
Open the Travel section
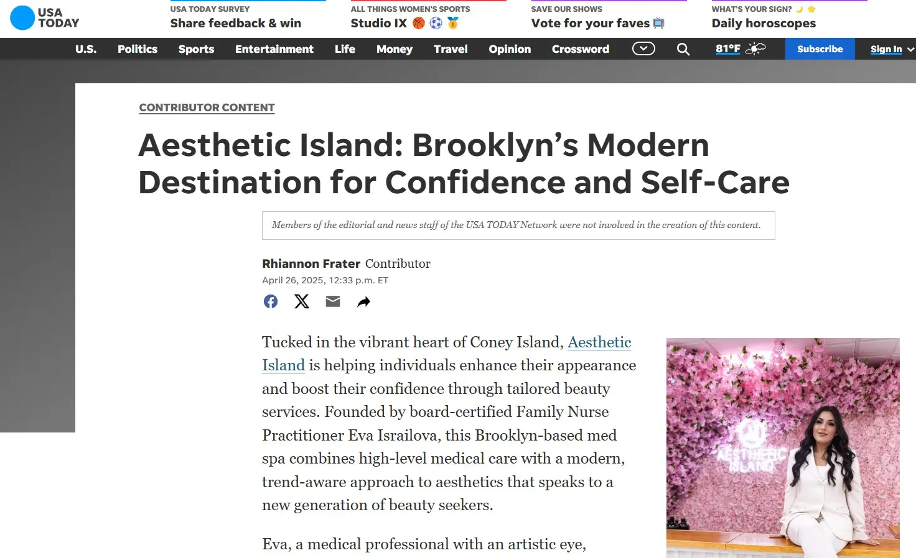coord(451,48)
